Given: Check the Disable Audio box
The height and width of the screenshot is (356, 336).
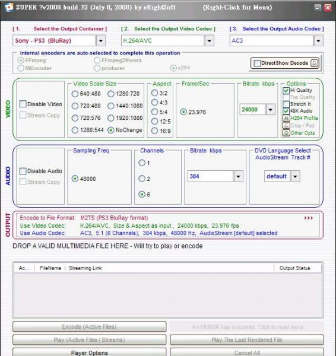Looking at the screenshot, I should pos(23,171).
